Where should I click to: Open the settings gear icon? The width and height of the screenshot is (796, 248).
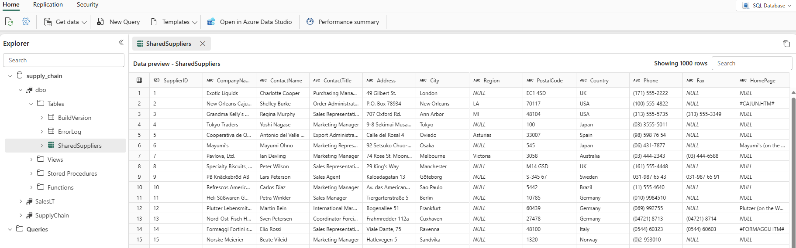[26, 22]
